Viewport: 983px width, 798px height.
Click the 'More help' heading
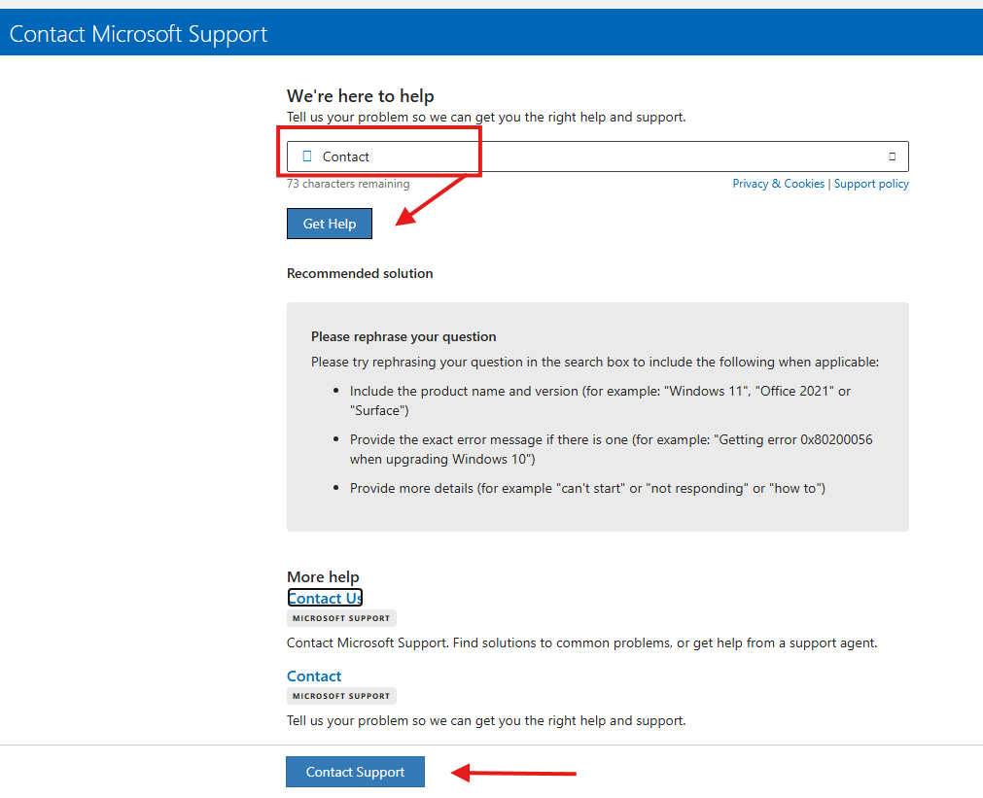click(323, 576)
